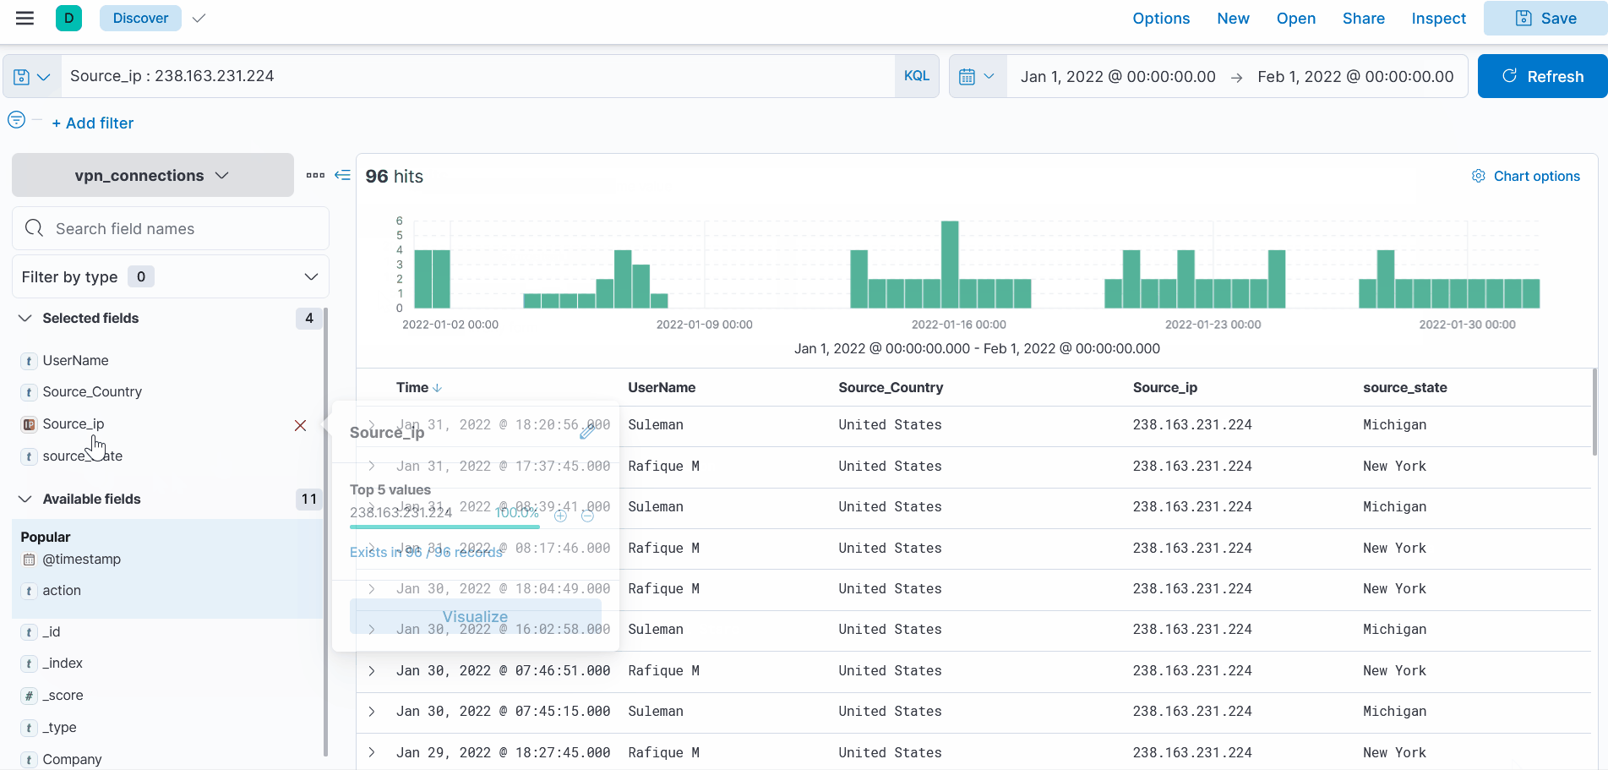Collapse the fields sidebar arrow icon
This screenshot has width=1608, height=770.
342,175
